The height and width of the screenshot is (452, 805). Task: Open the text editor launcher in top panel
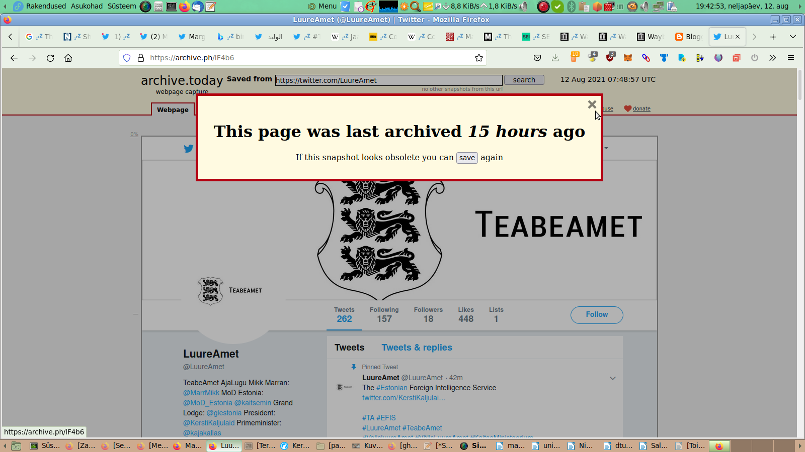pos(211,7)
